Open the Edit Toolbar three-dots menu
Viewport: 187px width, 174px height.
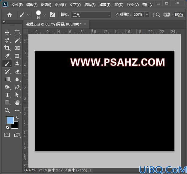pyautogui.click(x=17, y=110)
